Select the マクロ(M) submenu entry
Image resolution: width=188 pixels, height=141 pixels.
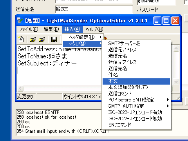83,43
